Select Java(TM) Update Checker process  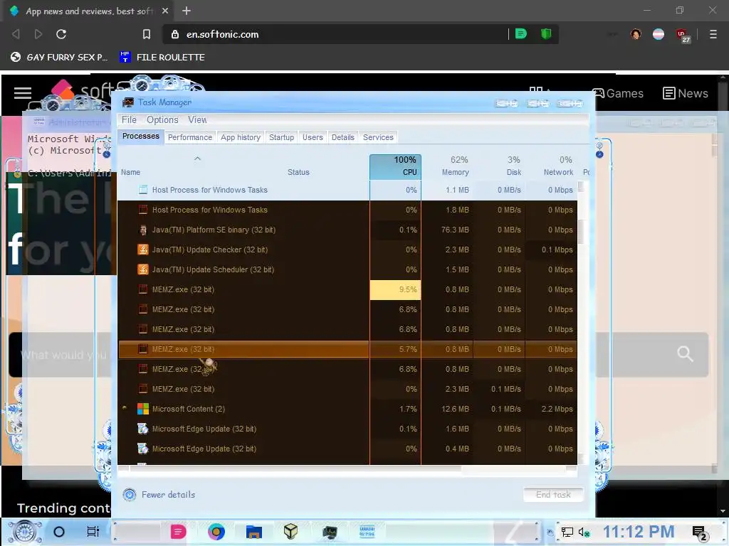pyautogui.click(x=347, y=250)
